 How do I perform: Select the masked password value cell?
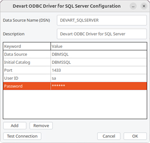point(99,86)
